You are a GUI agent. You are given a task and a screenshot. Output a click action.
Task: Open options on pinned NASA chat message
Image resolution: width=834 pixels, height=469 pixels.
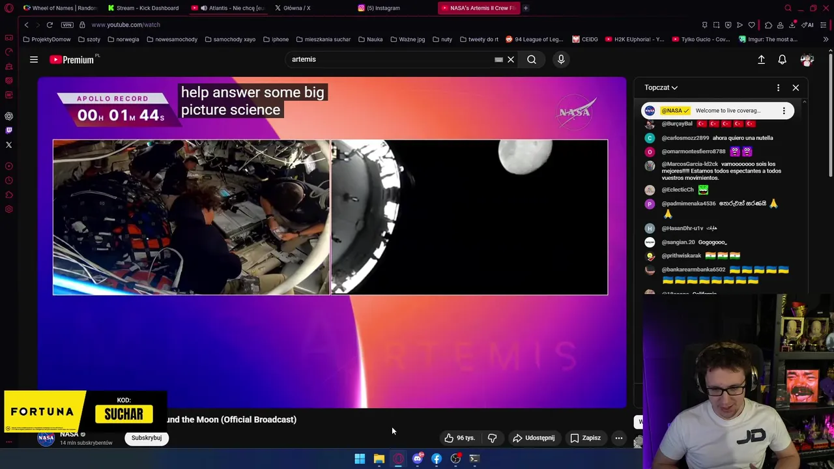point(784,111)
